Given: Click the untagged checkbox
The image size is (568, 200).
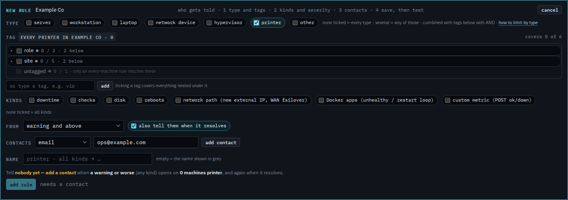Looking at the screenshot, I should [19, 71].
